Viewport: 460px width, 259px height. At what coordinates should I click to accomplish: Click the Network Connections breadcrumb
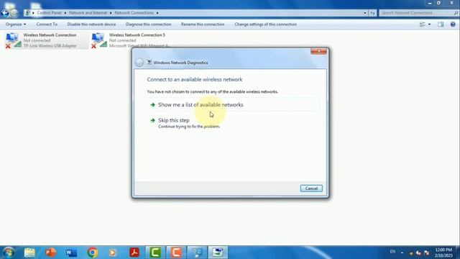tap(134, 13)
